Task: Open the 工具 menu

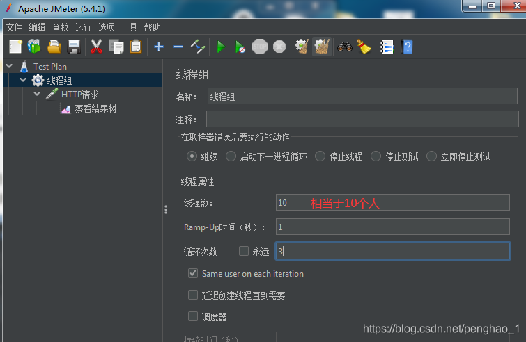Action: point(129,27)
